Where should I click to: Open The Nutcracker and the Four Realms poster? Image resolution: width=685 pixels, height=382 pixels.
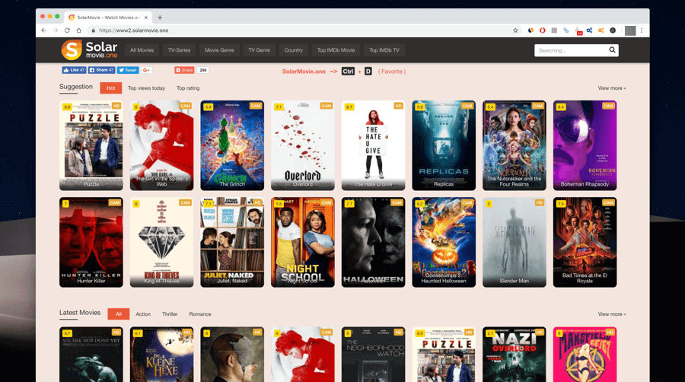pyautogui.click(x=515, y=145)
